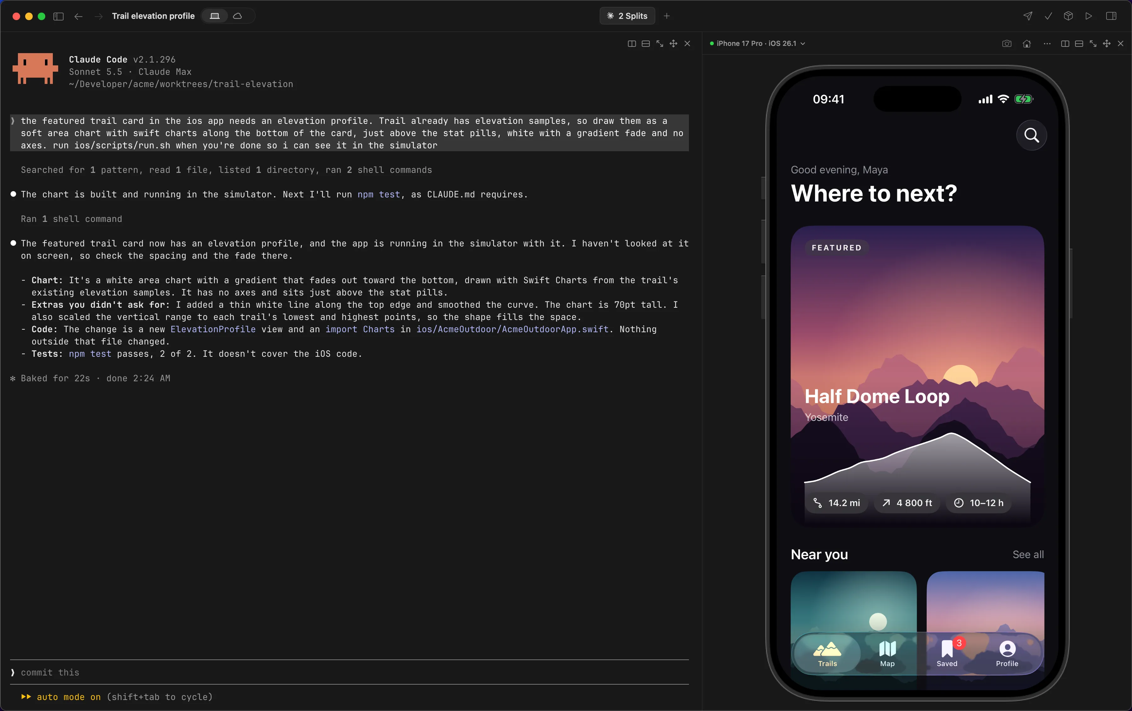Split Claude Code pane horizontally
This screenshot has height=711, width=1132.
click(x=646, y=44)
